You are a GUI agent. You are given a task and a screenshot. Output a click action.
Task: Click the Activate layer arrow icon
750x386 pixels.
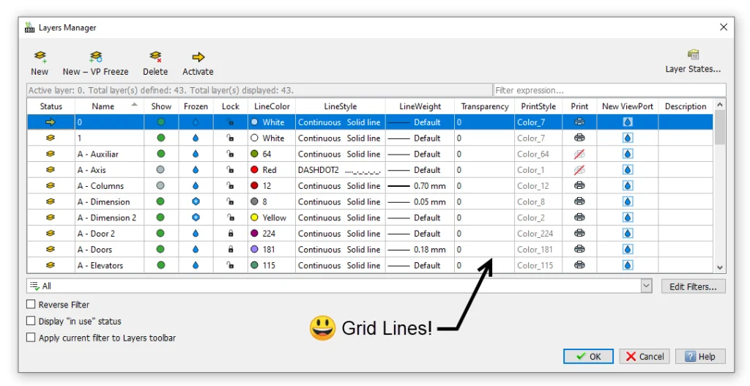tap(198, 56)
